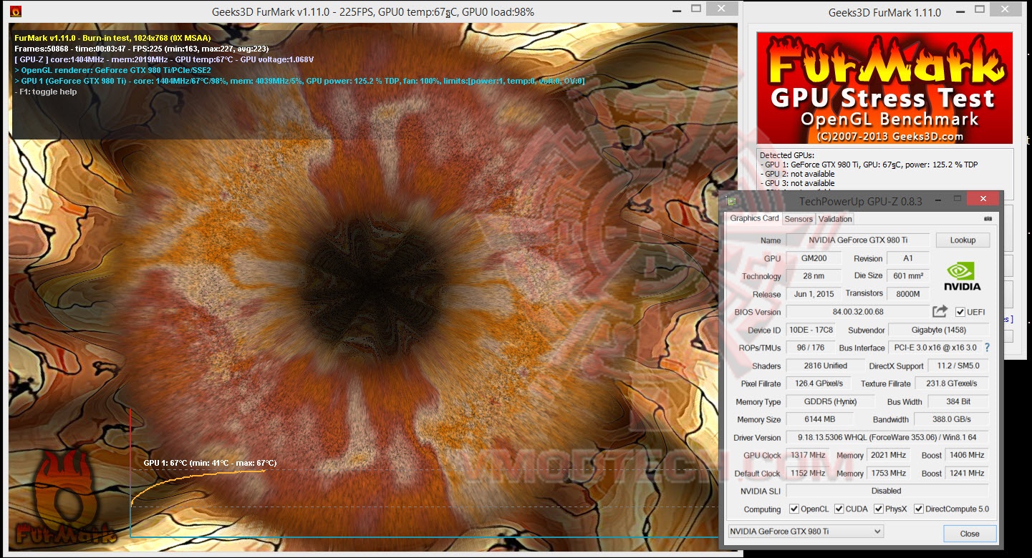
Task: Click the GPU-Z window icon in its title bar
Action: (x=730, y=201)
